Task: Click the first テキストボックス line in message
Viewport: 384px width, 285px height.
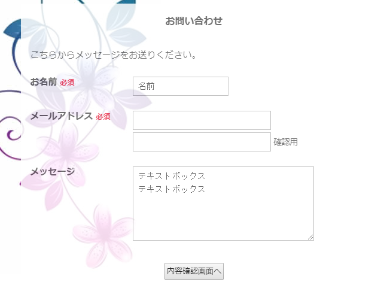Action: click(x=172, y=176)
